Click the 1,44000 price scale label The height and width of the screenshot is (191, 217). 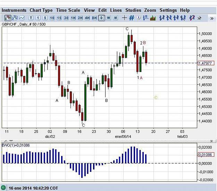[205, 121]
